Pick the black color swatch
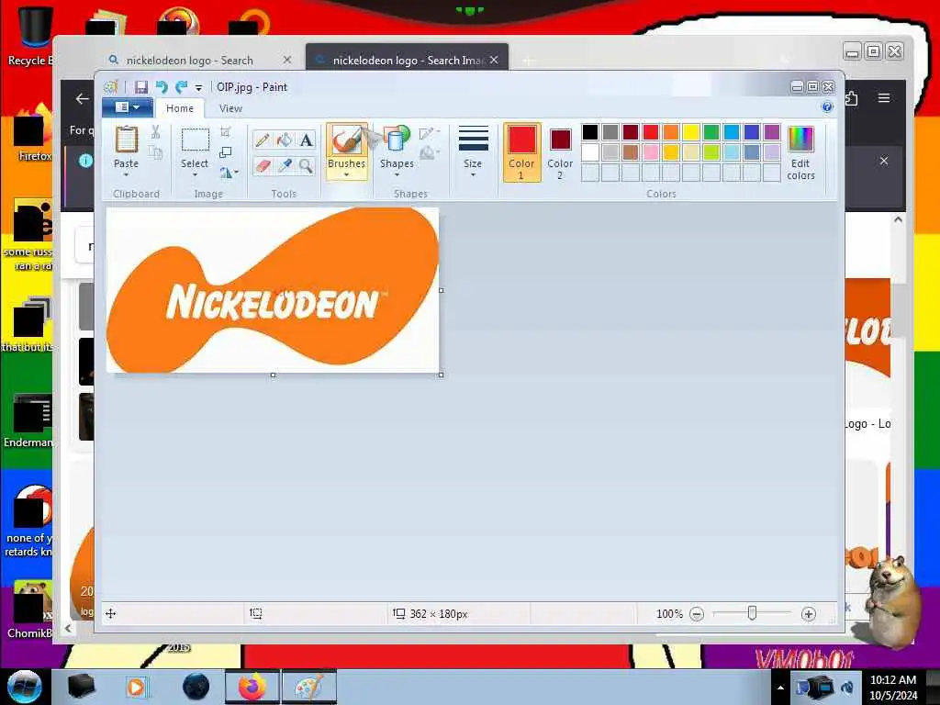 coord(590,132)
